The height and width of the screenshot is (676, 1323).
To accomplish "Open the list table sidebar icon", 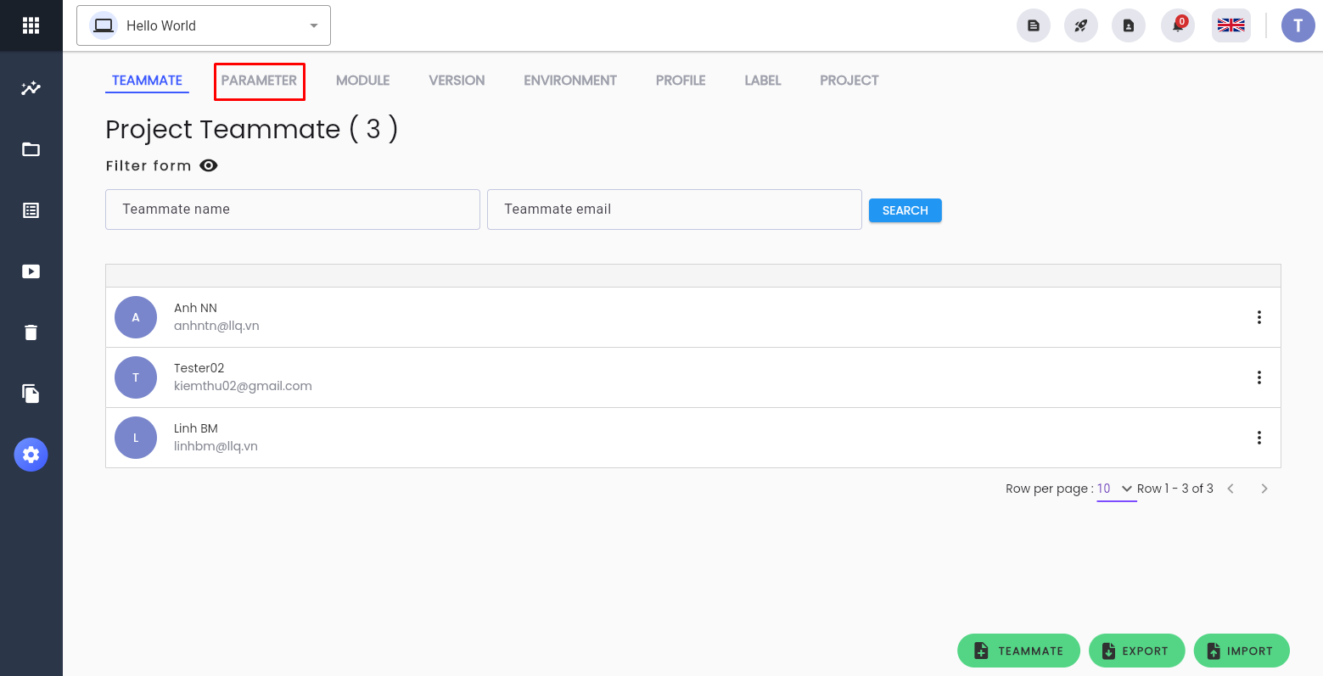I will (31, 210).
